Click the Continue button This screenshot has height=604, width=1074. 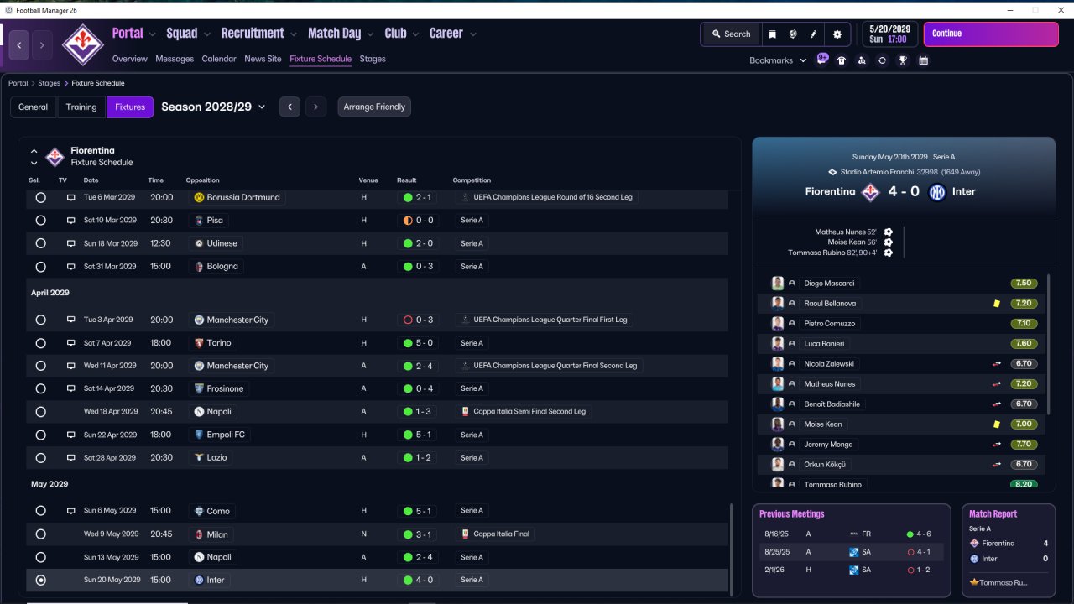[x=991, y=34]
